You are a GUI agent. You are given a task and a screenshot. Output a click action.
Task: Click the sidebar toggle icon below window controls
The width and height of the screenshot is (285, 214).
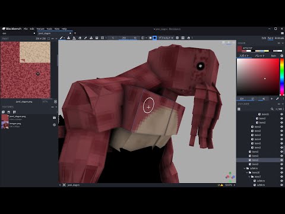(x=282, y=33)
